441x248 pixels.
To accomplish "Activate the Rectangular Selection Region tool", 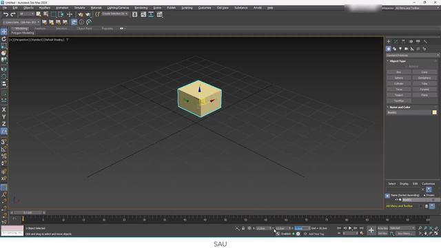I will 54,14.
